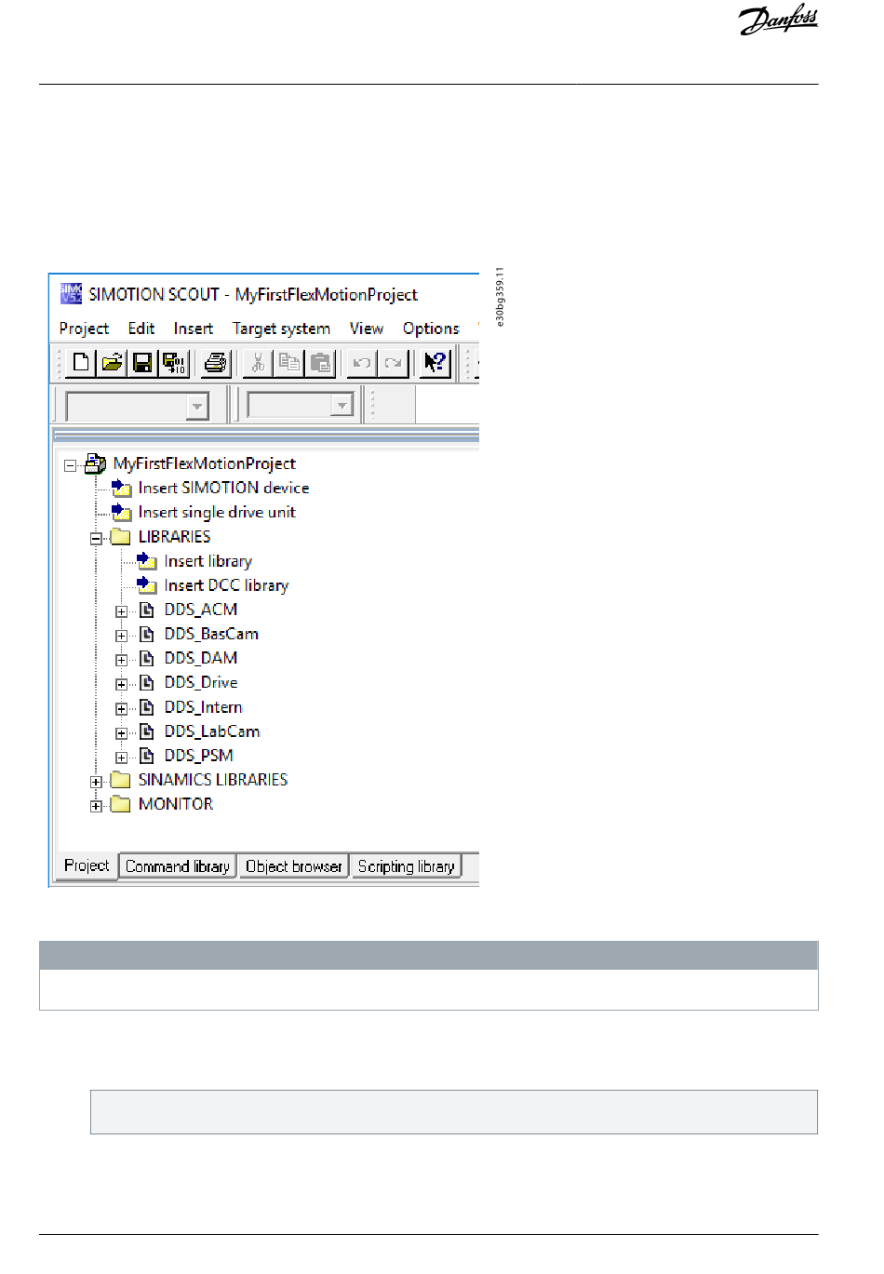884x1274 pixels.
Task: Open a project via the folder toolbar icon
Action: 112,362
